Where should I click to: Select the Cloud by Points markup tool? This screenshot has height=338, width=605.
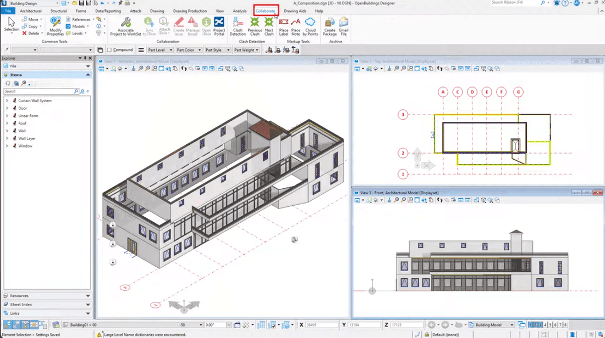(310, 26)
